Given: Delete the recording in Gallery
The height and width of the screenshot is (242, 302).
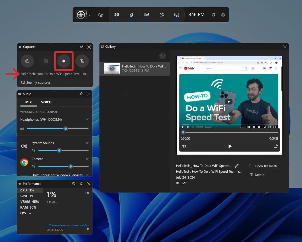Looking at the screenshot, I should (x=256, y=174).
